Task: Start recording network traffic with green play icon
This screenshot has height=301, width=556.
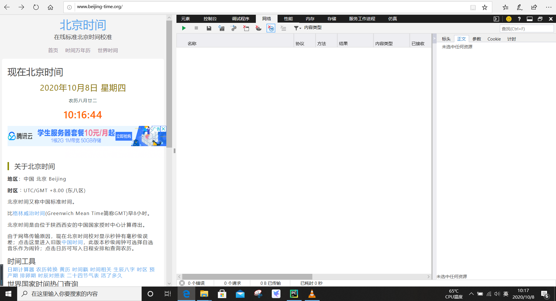Action: tap(184, 28)
